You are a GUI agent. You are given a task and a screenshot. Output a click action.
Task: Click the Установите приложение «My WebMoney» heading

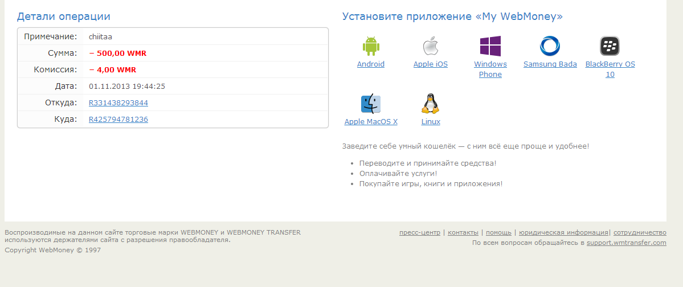point(452,17)
